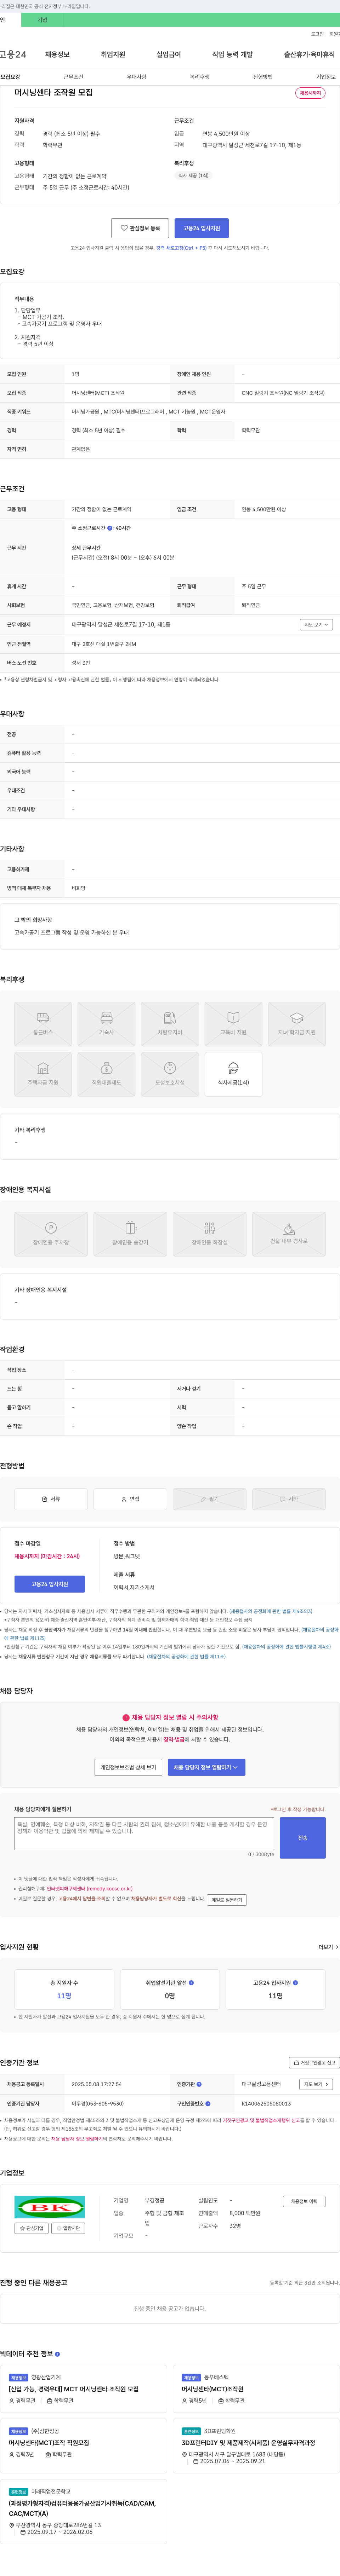Viewport: 340px width, 2576px height.
Task: Click 고용24 입사지원 beside 관심정보 등록
Action: tap(201, 228)
